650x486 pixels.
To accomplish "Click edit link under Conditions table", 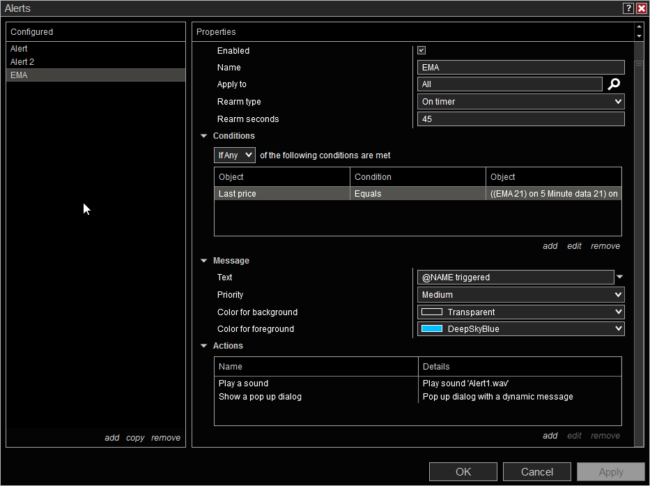I will [x=574, y=246].
